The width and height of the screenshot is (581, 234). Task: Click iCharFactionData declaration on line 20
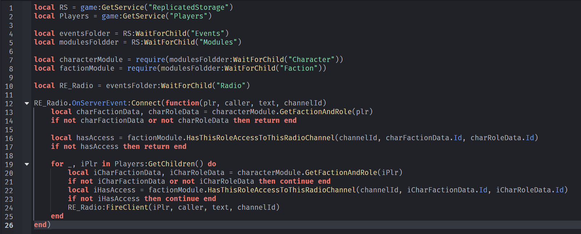pos(127,172)
